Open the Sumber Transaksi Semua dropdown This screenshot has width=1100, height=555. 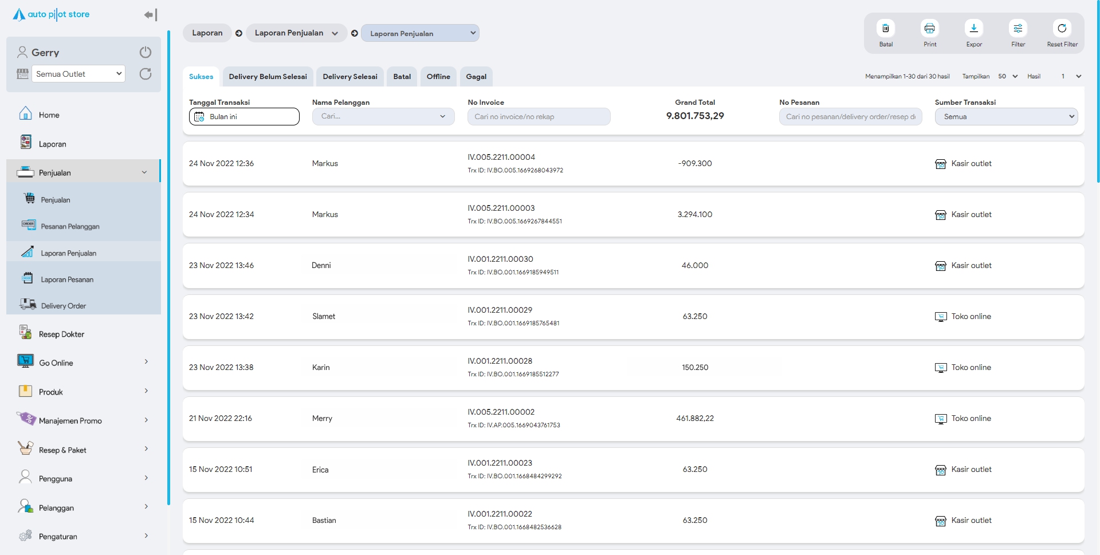(x=1005, y=117)
